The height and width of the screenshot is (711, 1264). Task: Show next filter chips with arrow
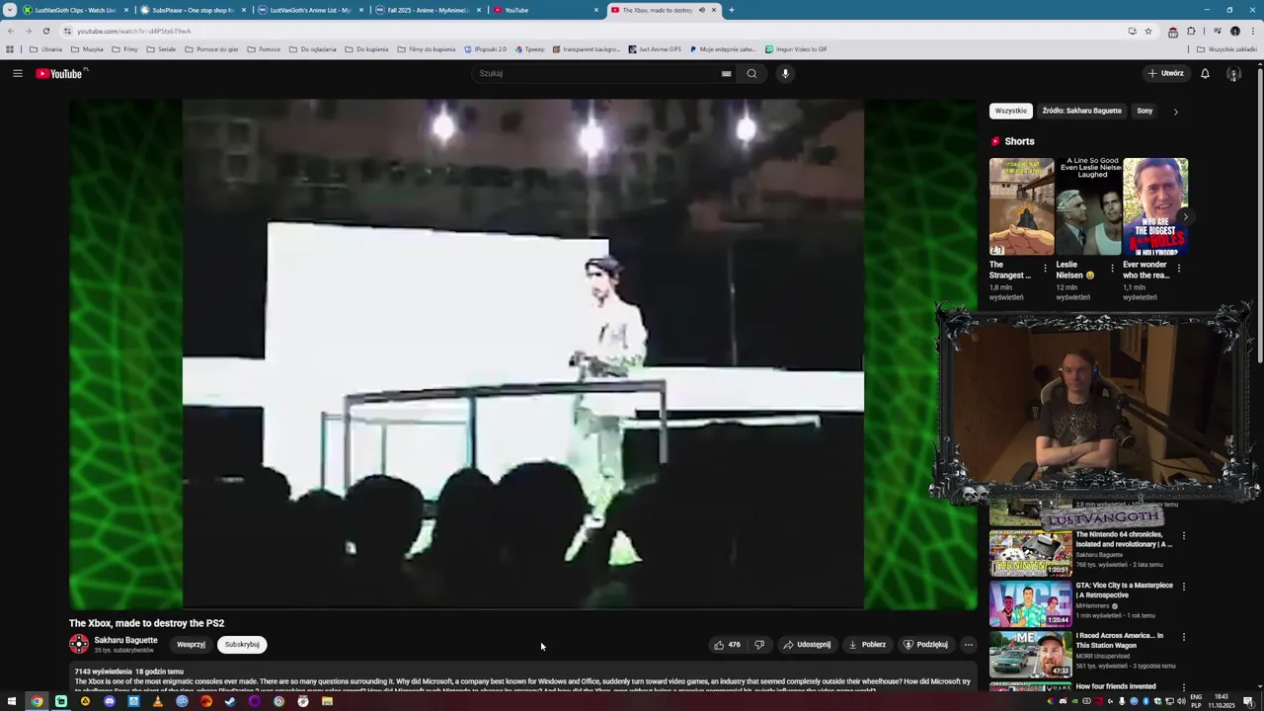pos(1175,112)
